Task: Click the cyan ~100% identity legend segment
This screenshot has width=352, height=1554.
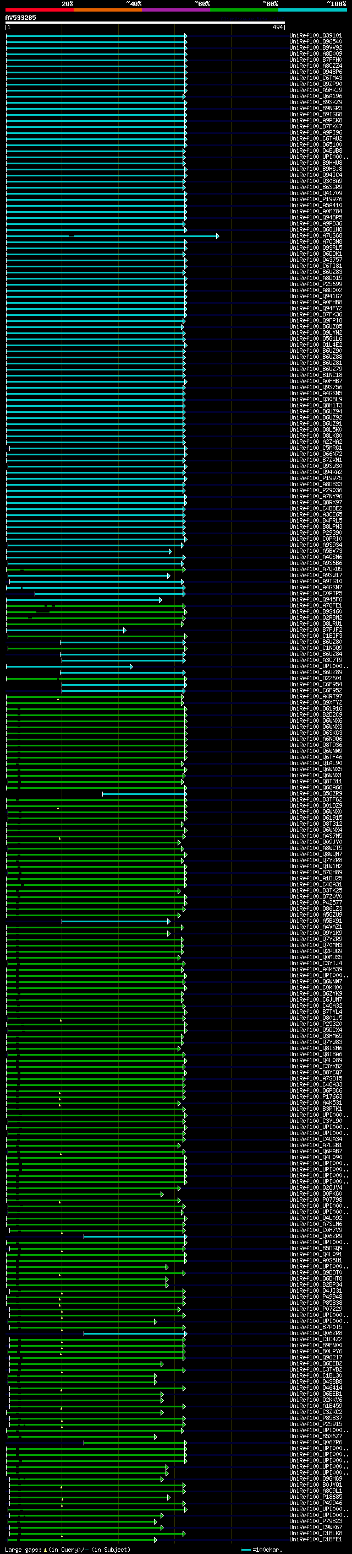Action: pyautogui.click(x=312, y=10)
